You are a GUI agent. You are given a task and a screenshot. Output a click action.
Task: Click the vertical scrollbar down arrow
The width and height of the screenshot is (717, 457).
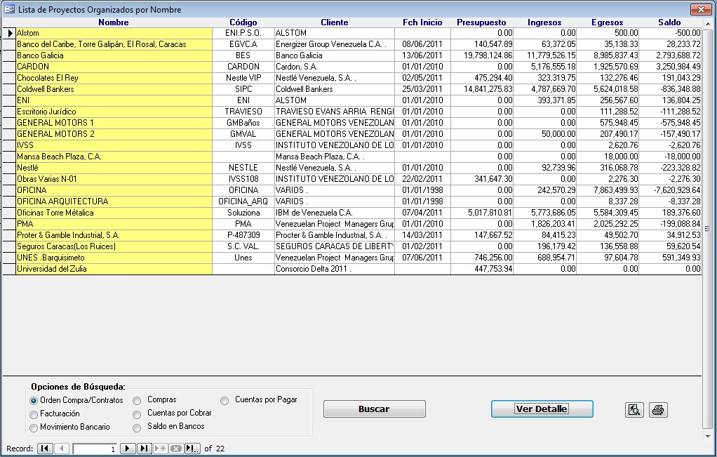pos(708,436)
